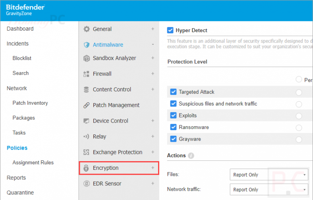Expand the Content Control plus sign
The height and width of the screenshot is (200, 313).
pos(153,89)
